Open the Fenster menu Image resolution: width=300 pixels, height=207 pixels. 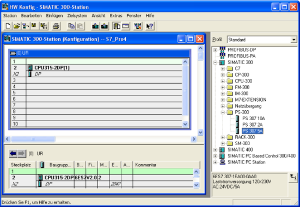(x=134, y=16)
